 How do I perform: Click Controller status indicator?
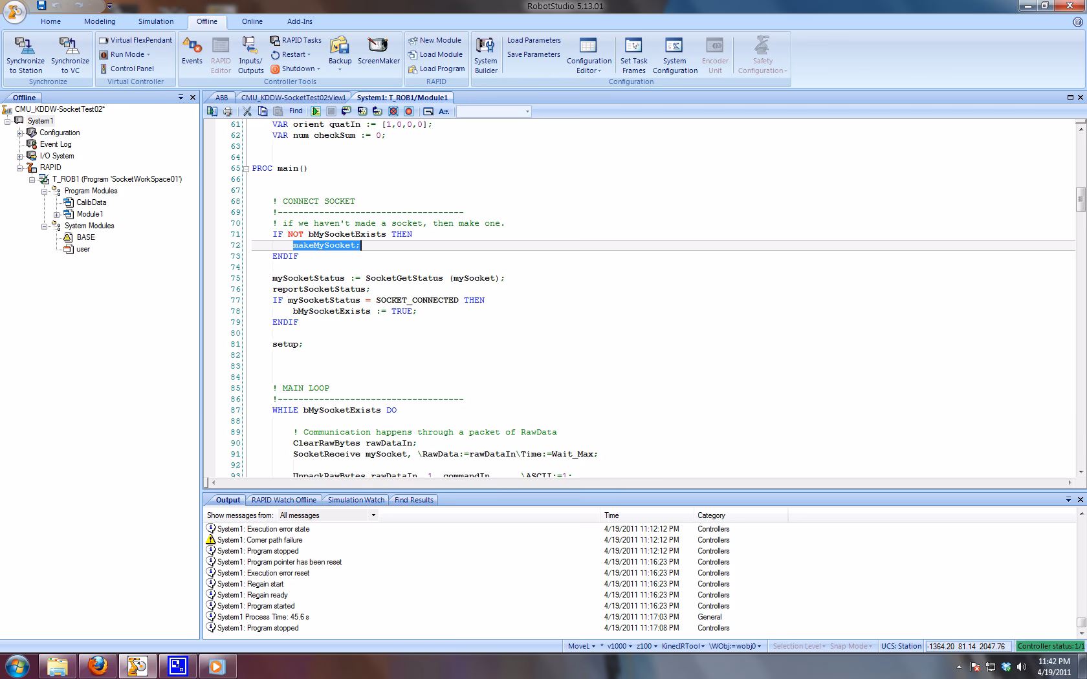(1049, 646)
